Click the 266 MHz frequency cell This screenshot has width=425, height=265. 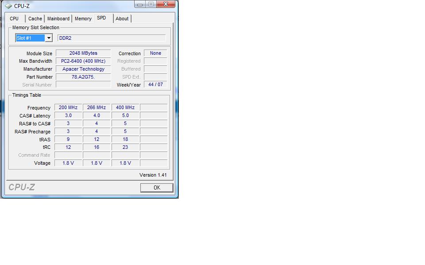pos(97,107)
